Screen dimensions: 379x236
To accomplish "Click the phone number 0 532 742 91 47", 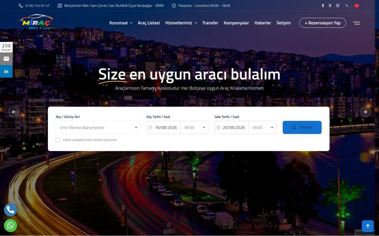I will click(37, 6).
